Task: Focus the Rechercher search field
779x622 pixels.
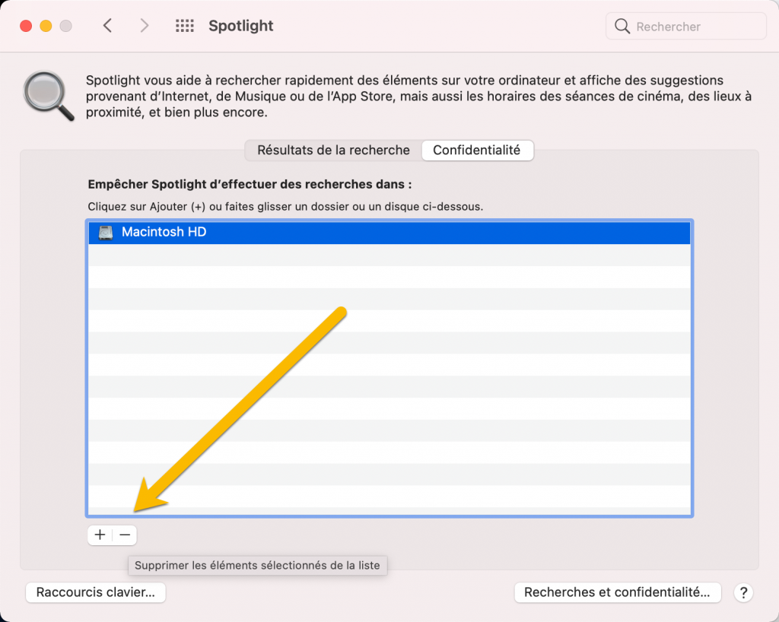Action: pos(686,26)
